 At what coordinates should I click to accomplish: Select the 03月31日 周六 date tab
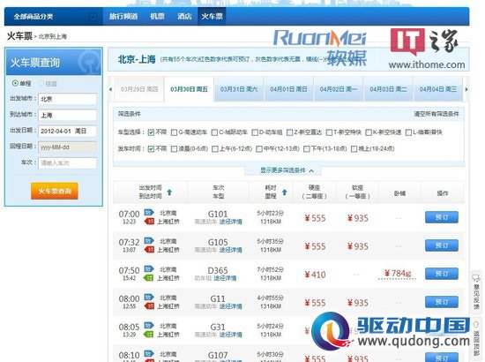coord(239,89)
